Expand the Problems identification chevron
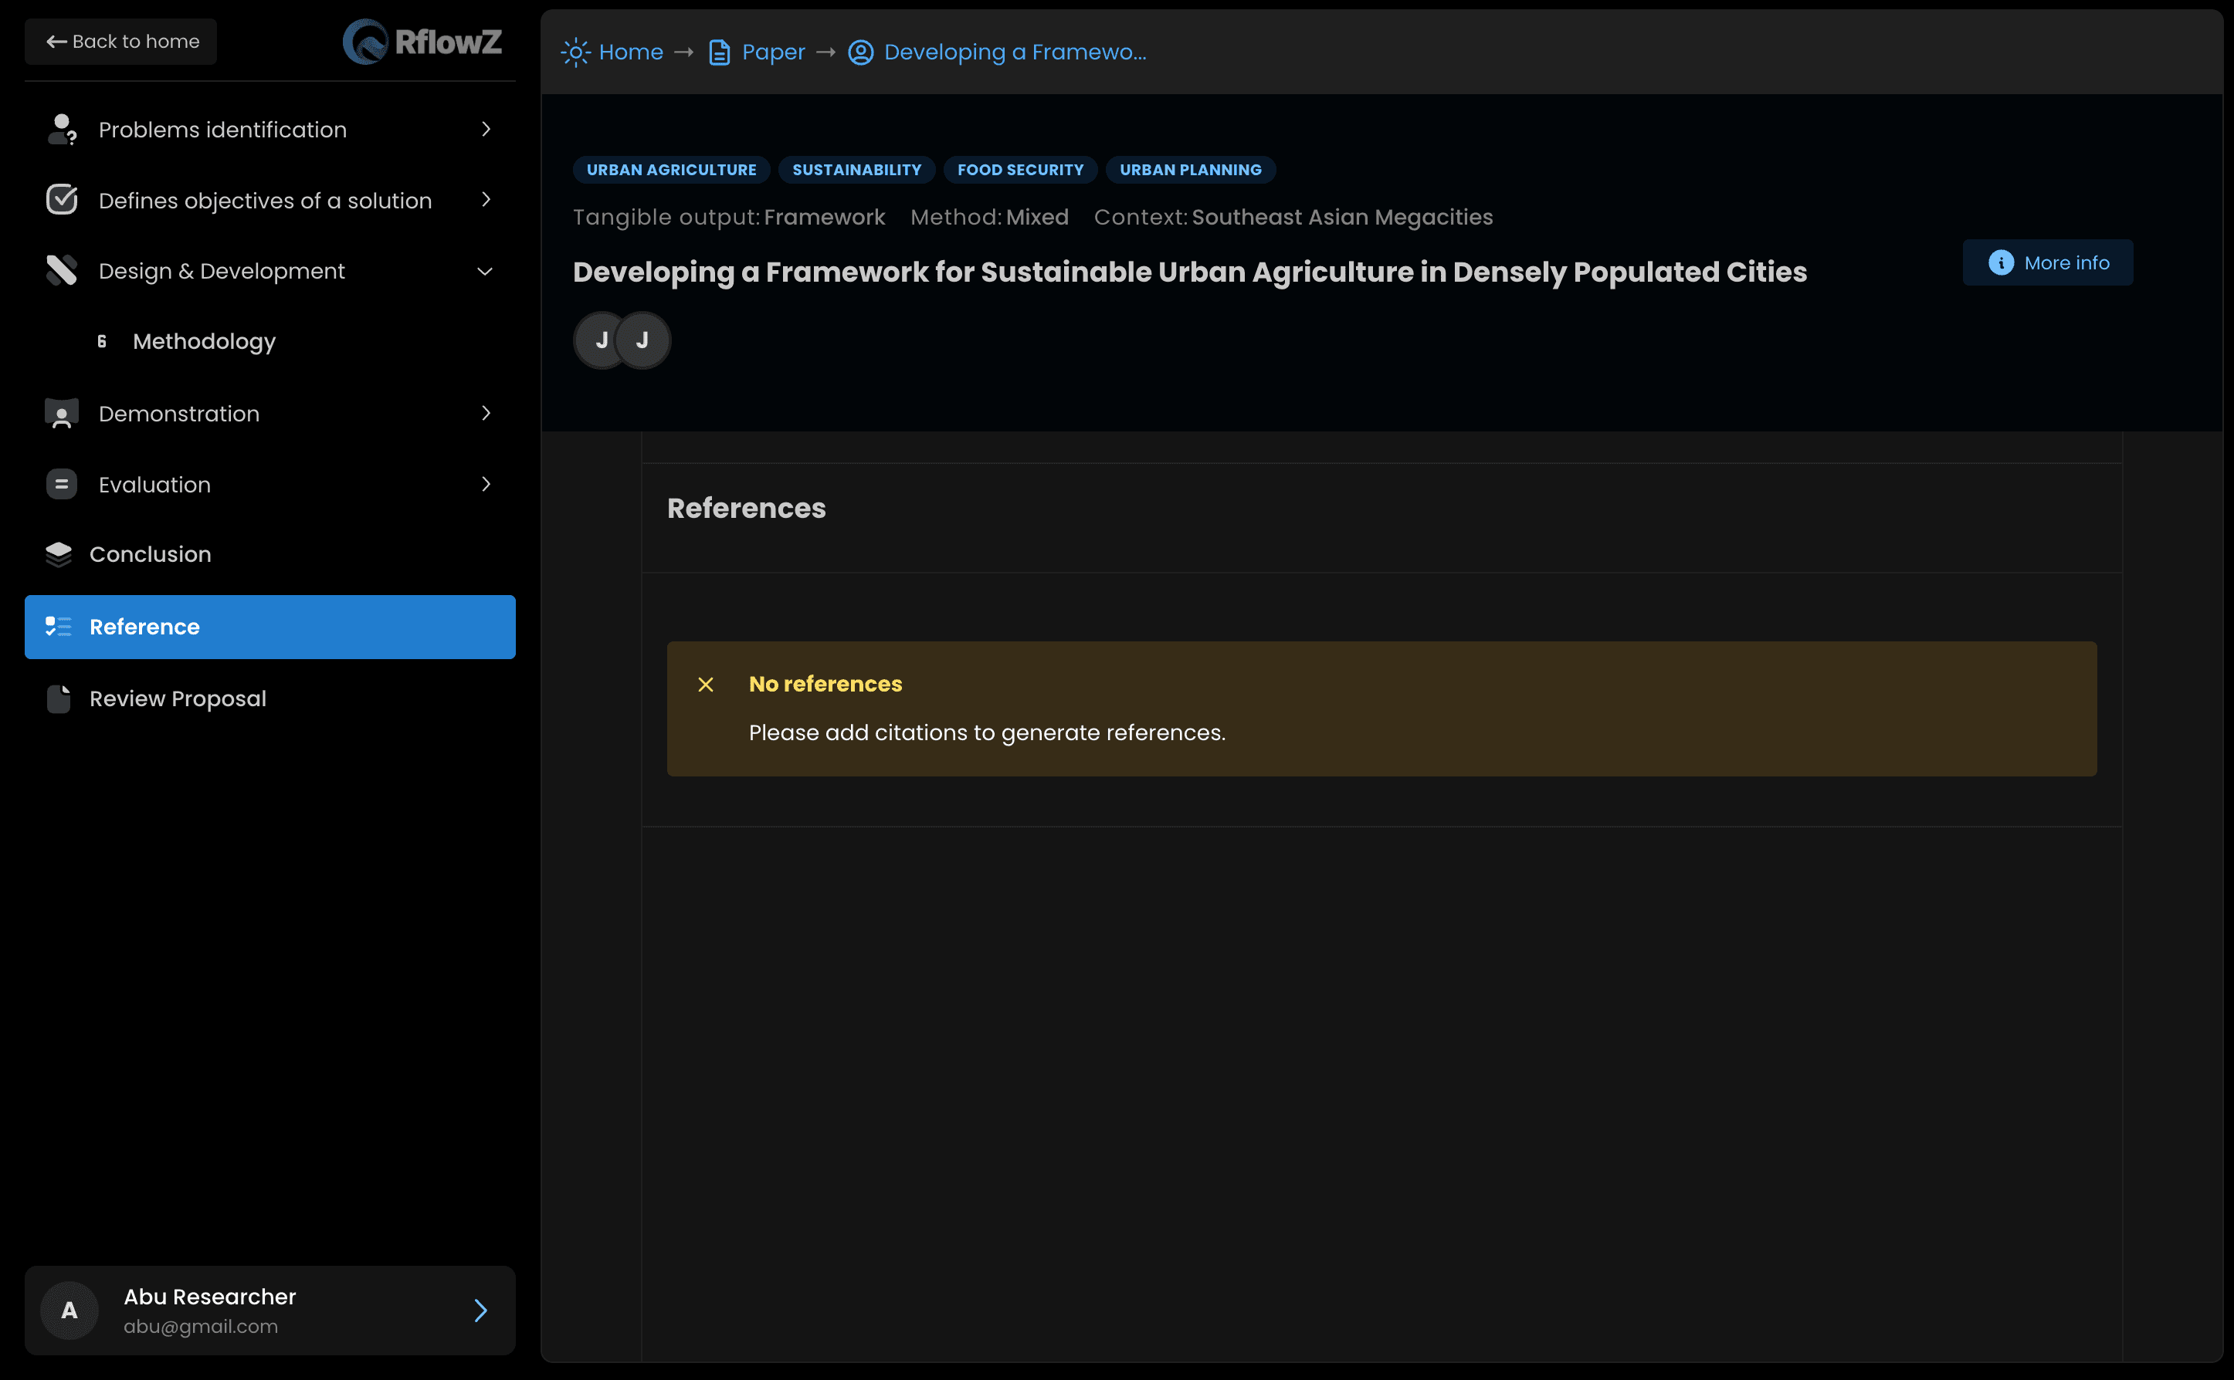The width and height of the screenshot is (2234, 1380). coord(486,130)
